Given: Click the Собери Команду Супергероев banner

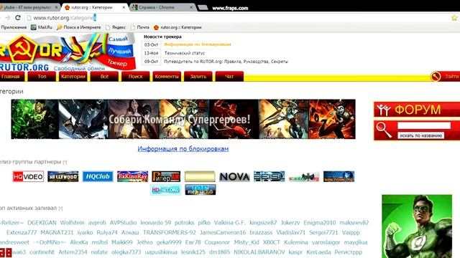Looking at the screenshot, I should [183, 119].
